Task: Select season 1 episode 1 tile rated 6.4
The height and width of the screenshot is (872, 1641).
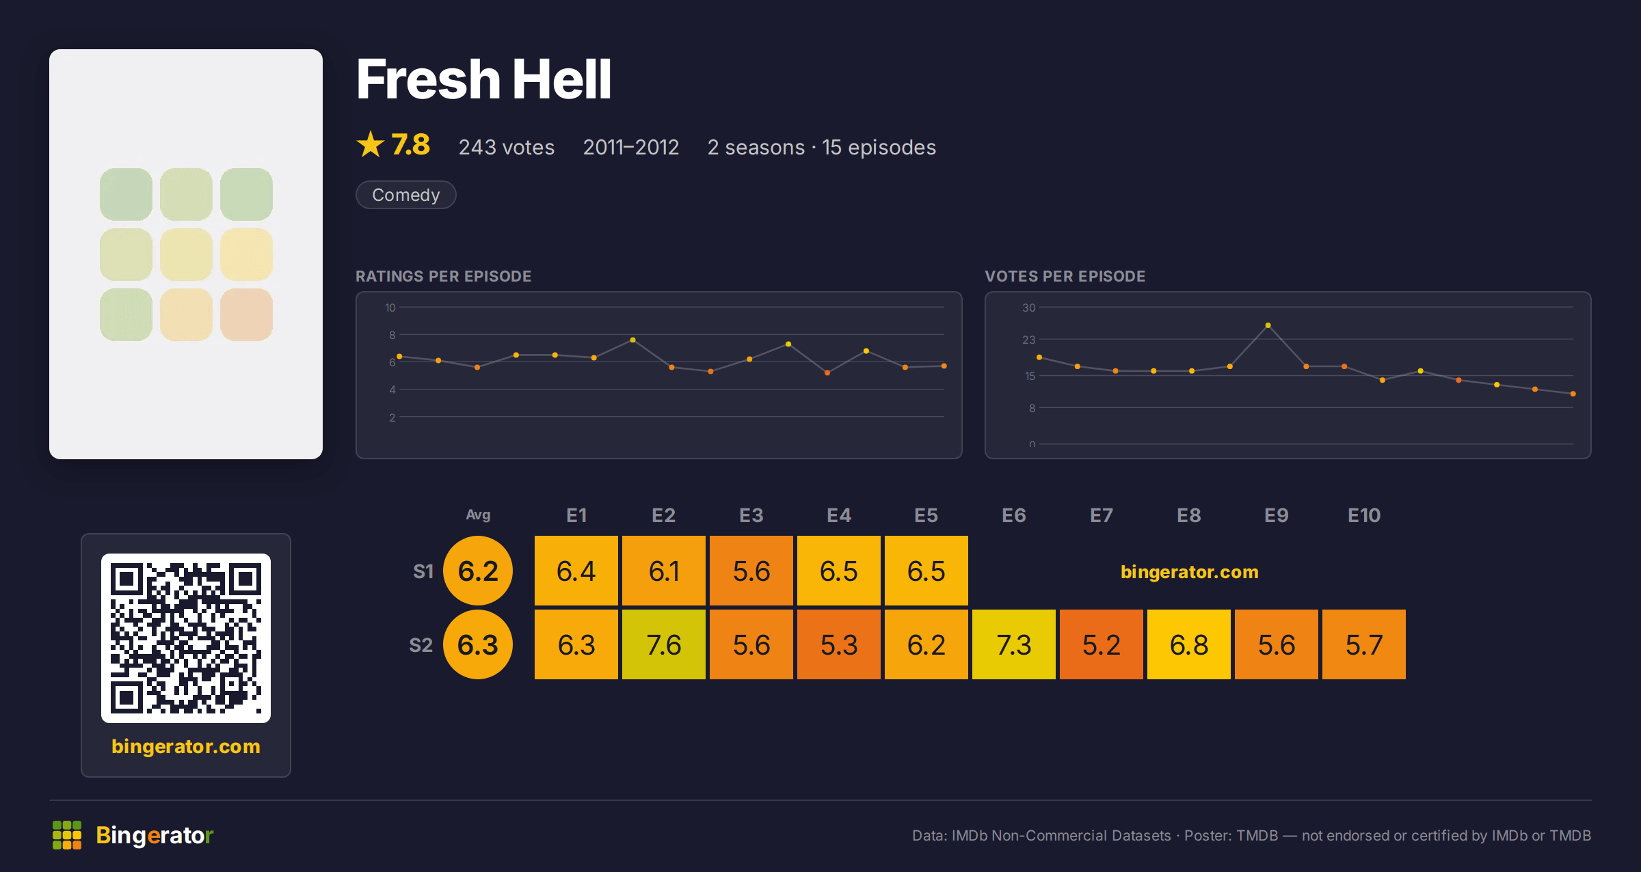Action: click(576, 571)
